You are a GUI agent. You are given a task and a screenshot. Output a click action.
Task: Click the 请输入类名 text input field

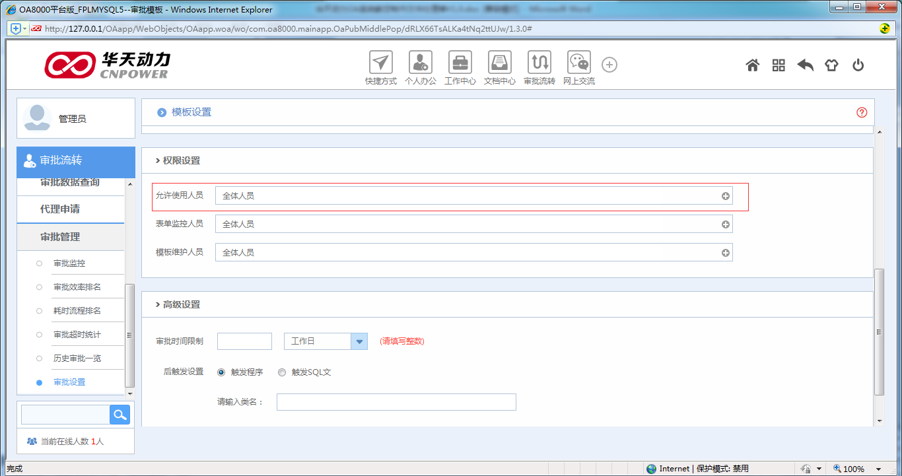pyautogui.click(x=396, y=402)
